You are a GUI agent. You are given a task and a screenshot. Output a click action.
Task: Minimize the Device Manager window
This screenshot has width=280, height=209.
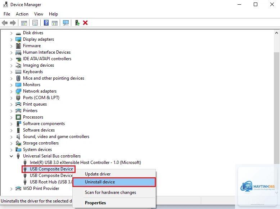click(239, 4)
